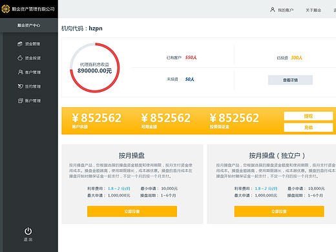Click the 未投资 label
The height and width of the screenshot is (252, 336).
(172, 79)
